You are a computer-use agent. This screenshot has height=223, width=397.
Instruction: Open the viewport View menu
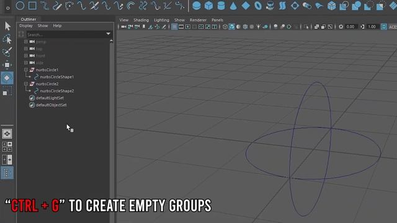[124, 20]
